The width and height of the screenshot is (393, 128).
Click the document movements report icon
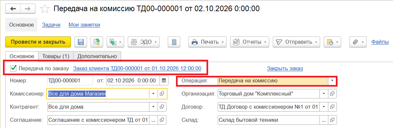pos(174,42)
